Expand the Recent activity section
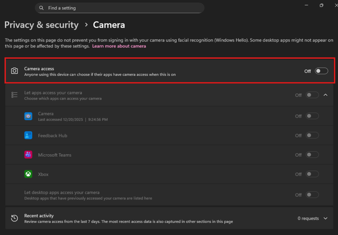 coord(326,218)
